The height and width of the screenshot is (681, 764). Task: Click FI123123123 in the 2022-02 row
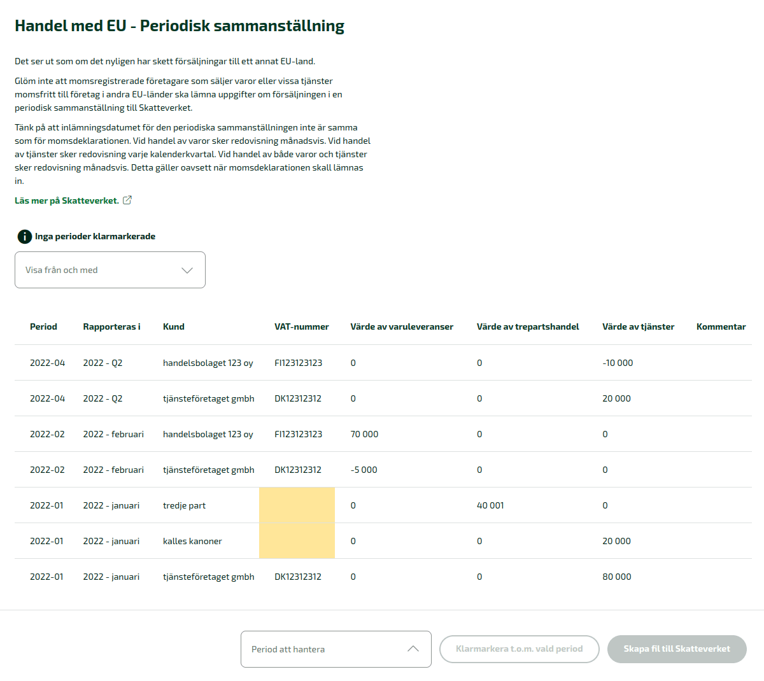pyautogui.click(x=298, y=434)
